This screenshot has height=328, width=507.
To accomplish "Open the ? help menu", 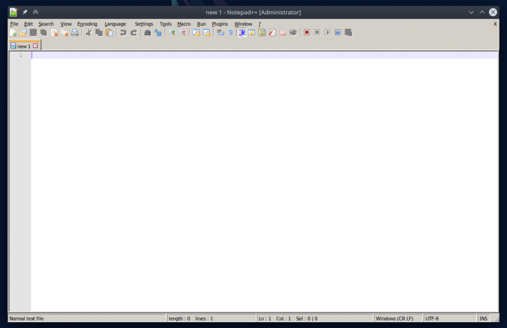I will [259, 24].
